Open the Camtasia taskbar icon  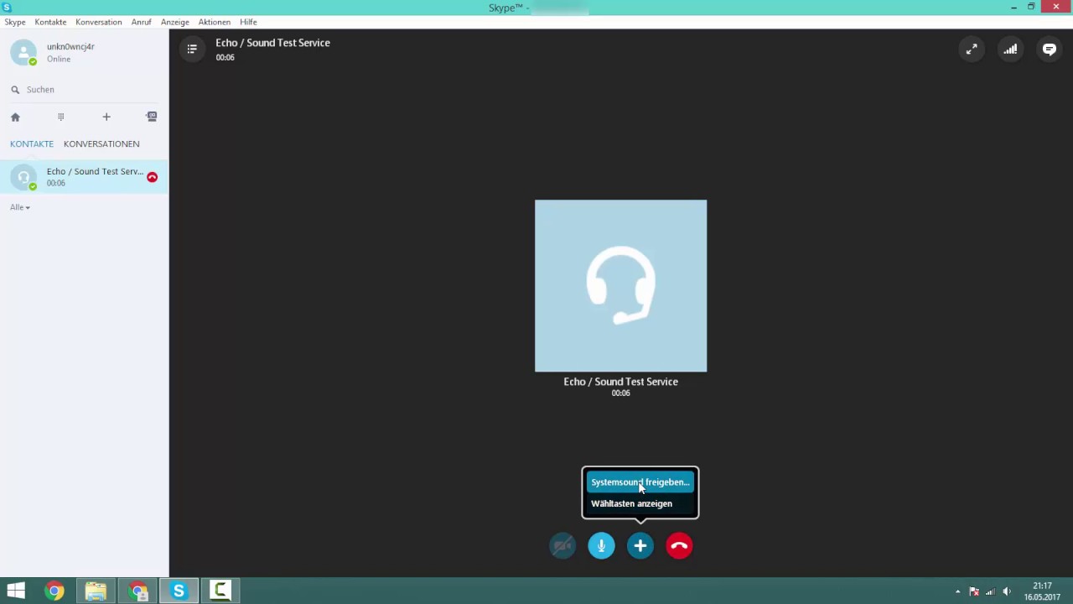tap(220, 591)
